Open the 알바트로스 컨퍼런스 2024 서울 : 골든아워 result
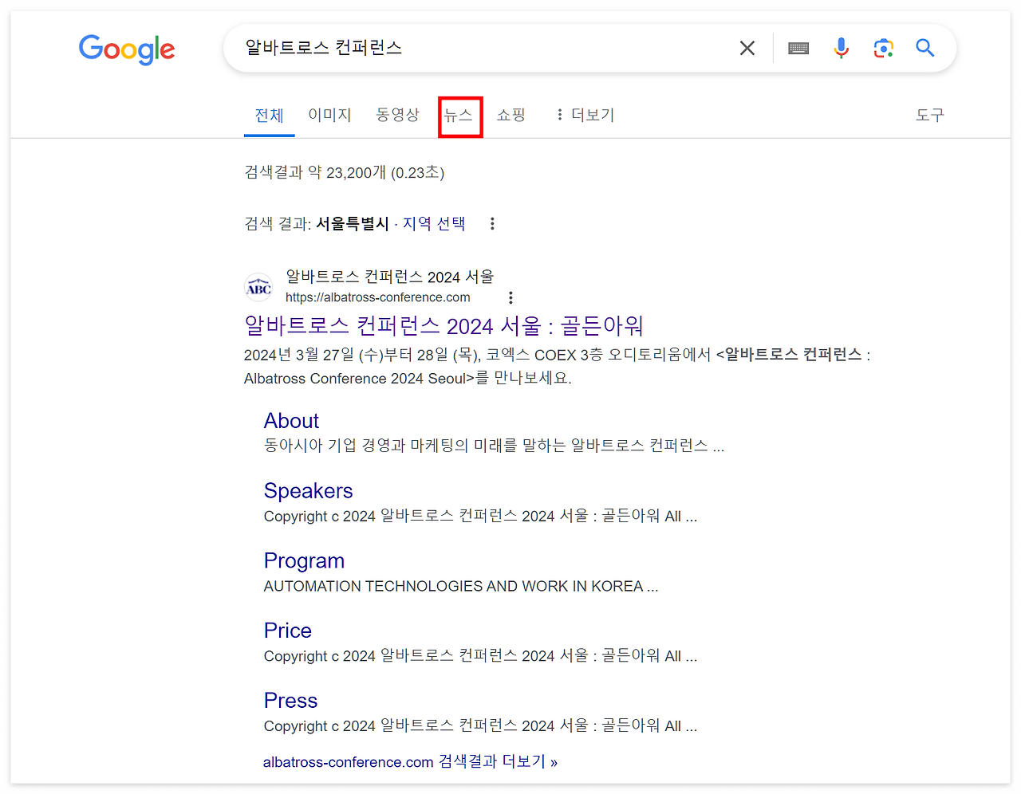The image size is (1021, 794). [443, 325]
